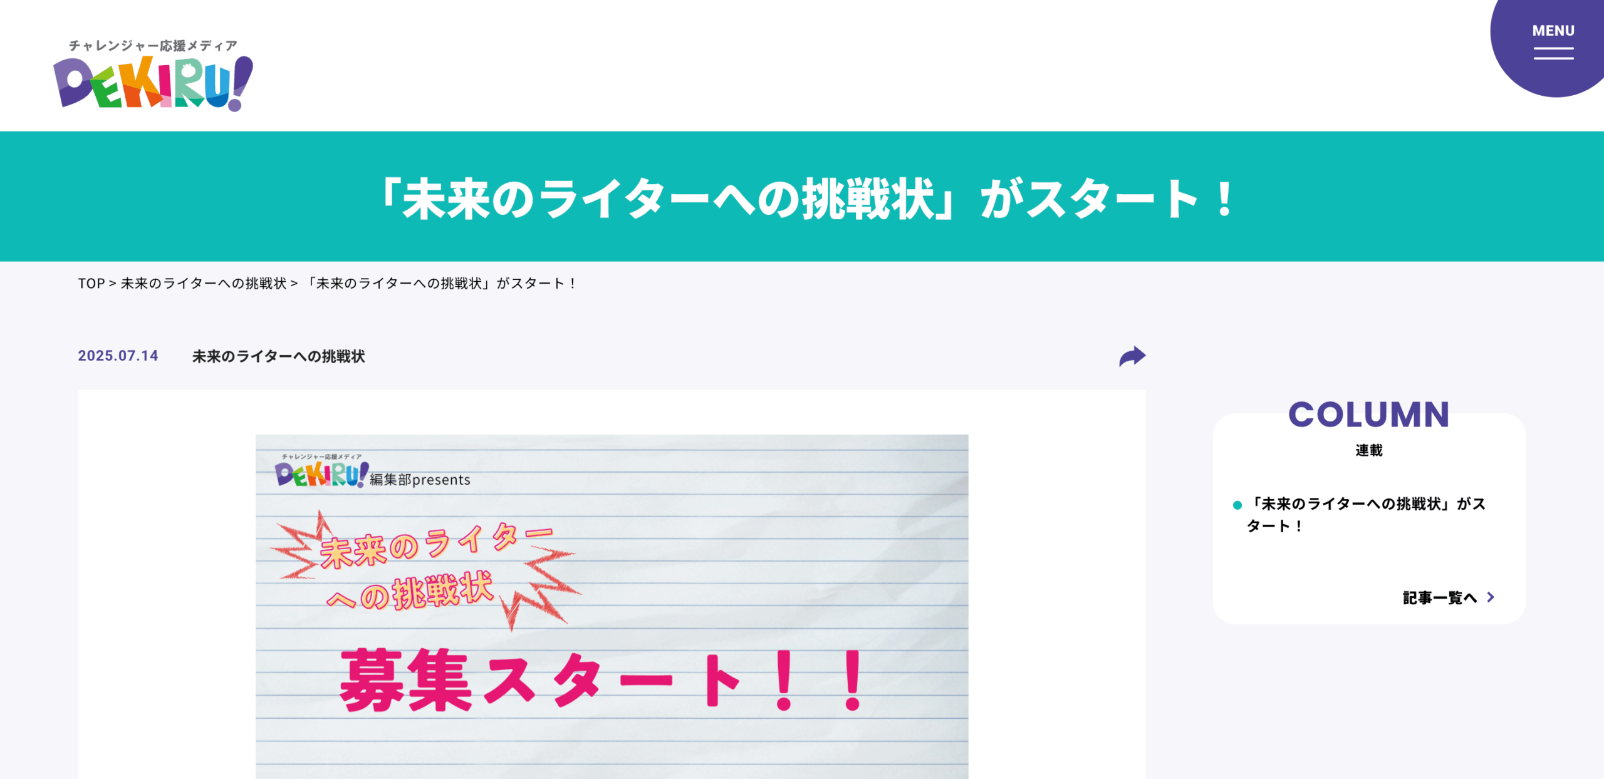1604x779 pixels.
Task: Open 未来のライターへの挑戦状 breadcrumb link
Action: click(x=203, y=284)
